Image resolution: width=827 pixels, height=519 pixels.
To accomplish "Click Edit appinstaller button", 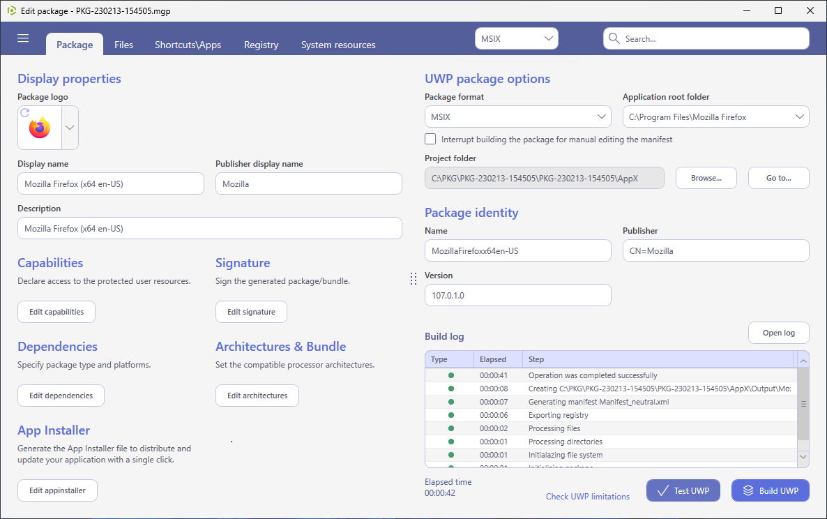I will 57,490.
